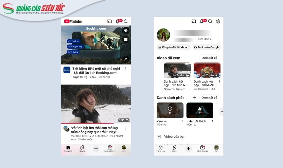The width and height of the screenshot is (283, 168).
Task: Open three-dot menu for 'SỚM MU...' playlist
Action: click(220, 82)
